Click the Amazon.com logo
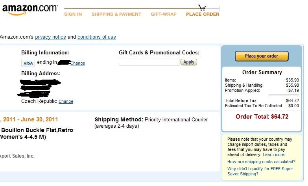Viewport: 308px width, 186px height. [30, 9]
